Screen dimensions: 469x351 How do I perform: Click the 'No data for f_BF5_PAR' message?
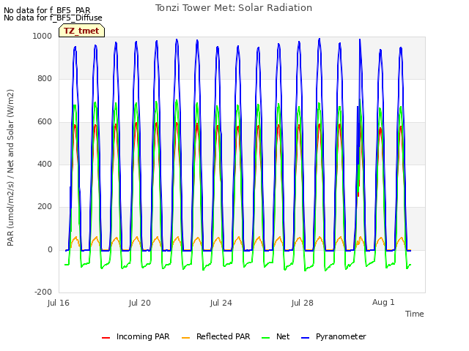[x=47, y=10]
